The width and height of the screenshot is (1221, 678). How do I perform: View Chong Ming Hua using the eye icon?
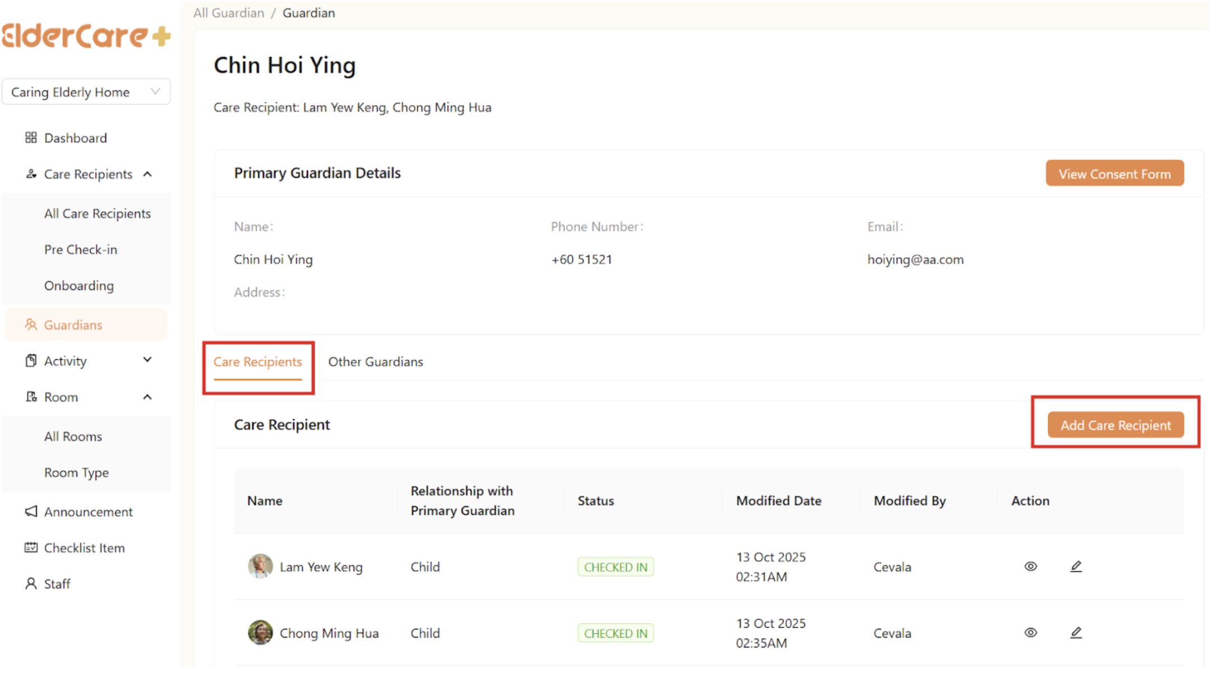1030,633
